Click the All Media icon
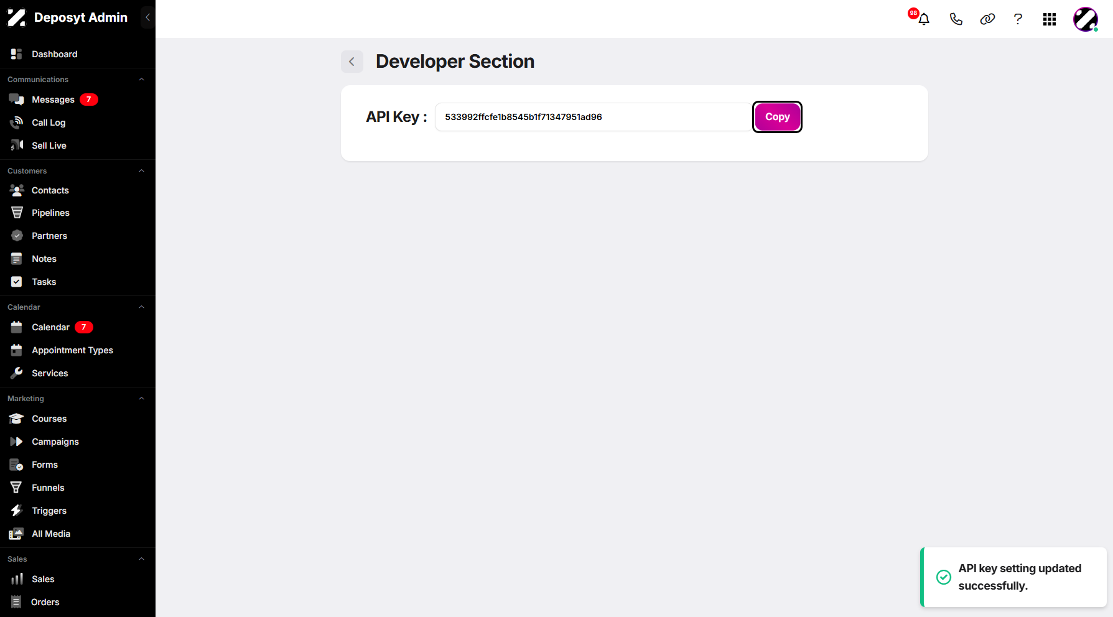This screenshot has width=1113, height=617. pyautogui.click(x=17, y=534)
